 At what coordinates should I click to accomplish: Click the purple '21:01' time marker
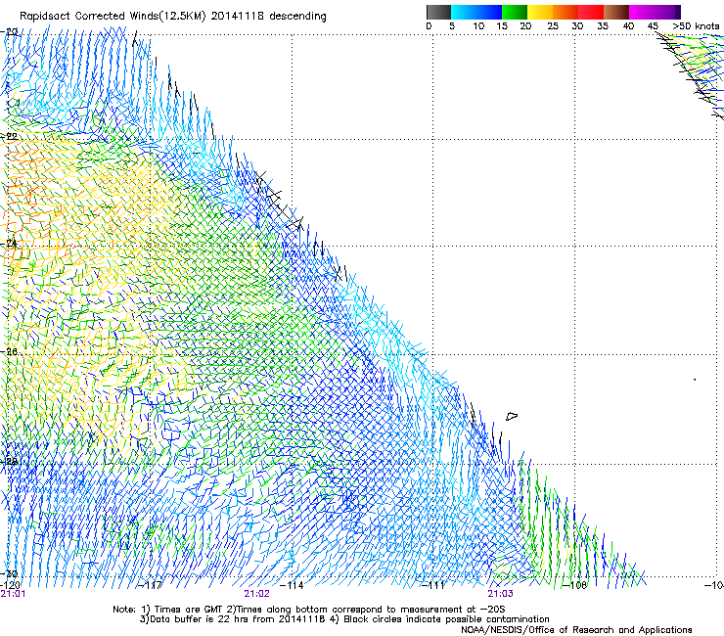13,594
